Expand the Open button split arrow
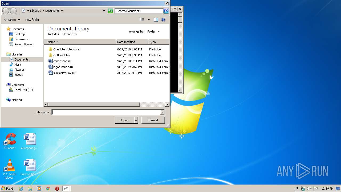Viewport: 341px width, 192px height. pyautogui.click(x=136, y=120)
